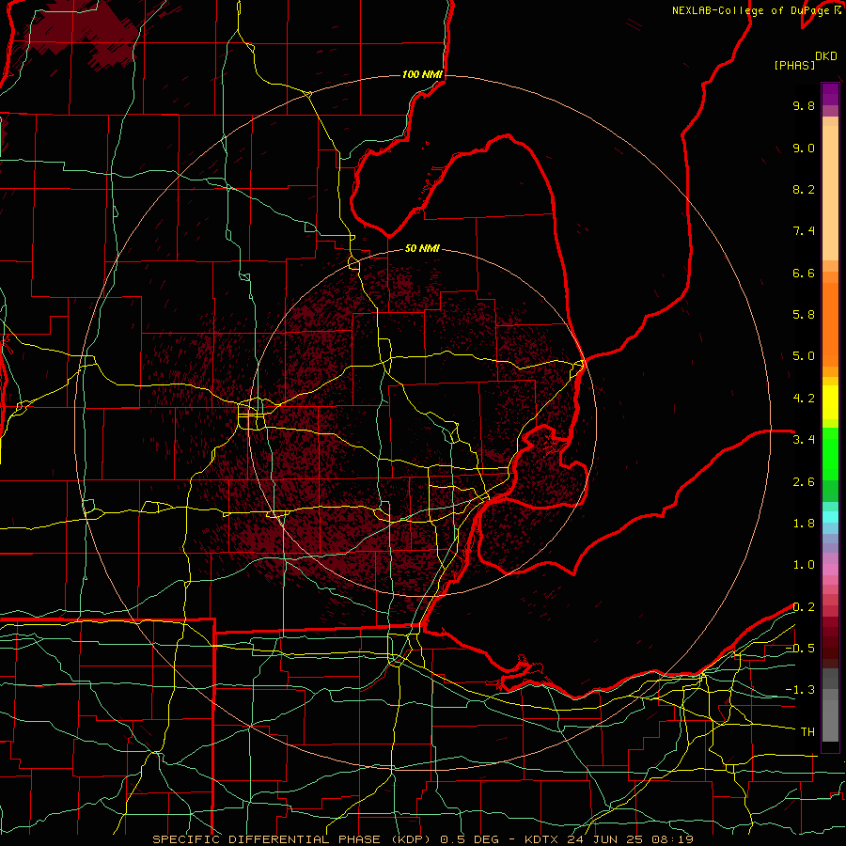The image size is (846, 846).
Task: Pick the pink segment of the color bar
Action: [x=830, y=570]
